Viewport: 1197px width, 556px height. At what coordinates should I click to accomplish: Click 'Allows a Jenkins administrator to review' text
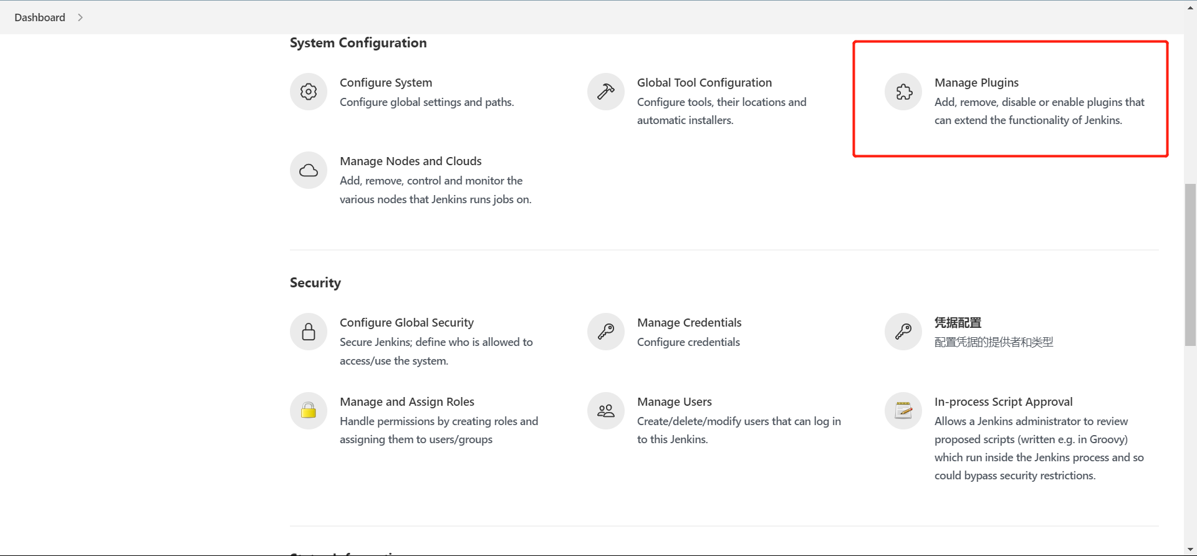(x=1039, y=448)
